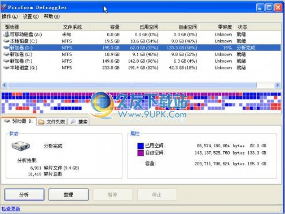
Task: Click the 6,911 碎片文件 (9.4 GB) result
Action: click(x=55, y=168)
